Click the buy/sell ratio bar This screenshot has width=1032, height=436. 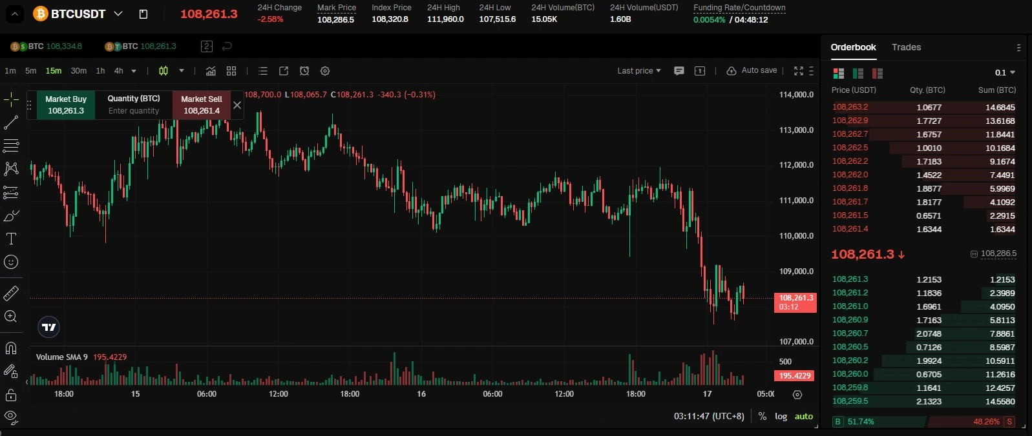pos(923,422)
